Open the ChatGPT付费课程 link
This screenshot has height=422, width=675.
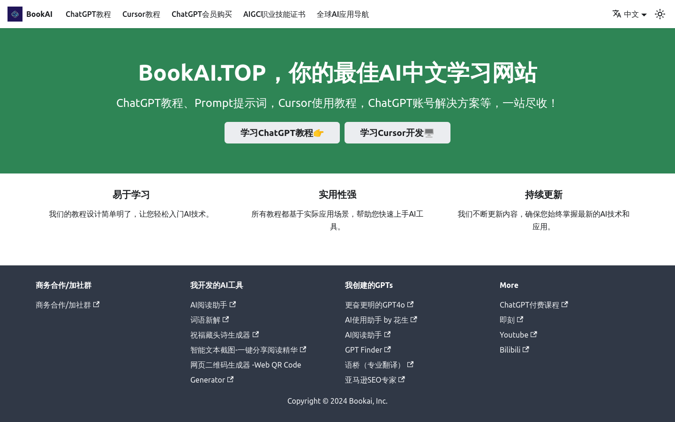point(533,305)
